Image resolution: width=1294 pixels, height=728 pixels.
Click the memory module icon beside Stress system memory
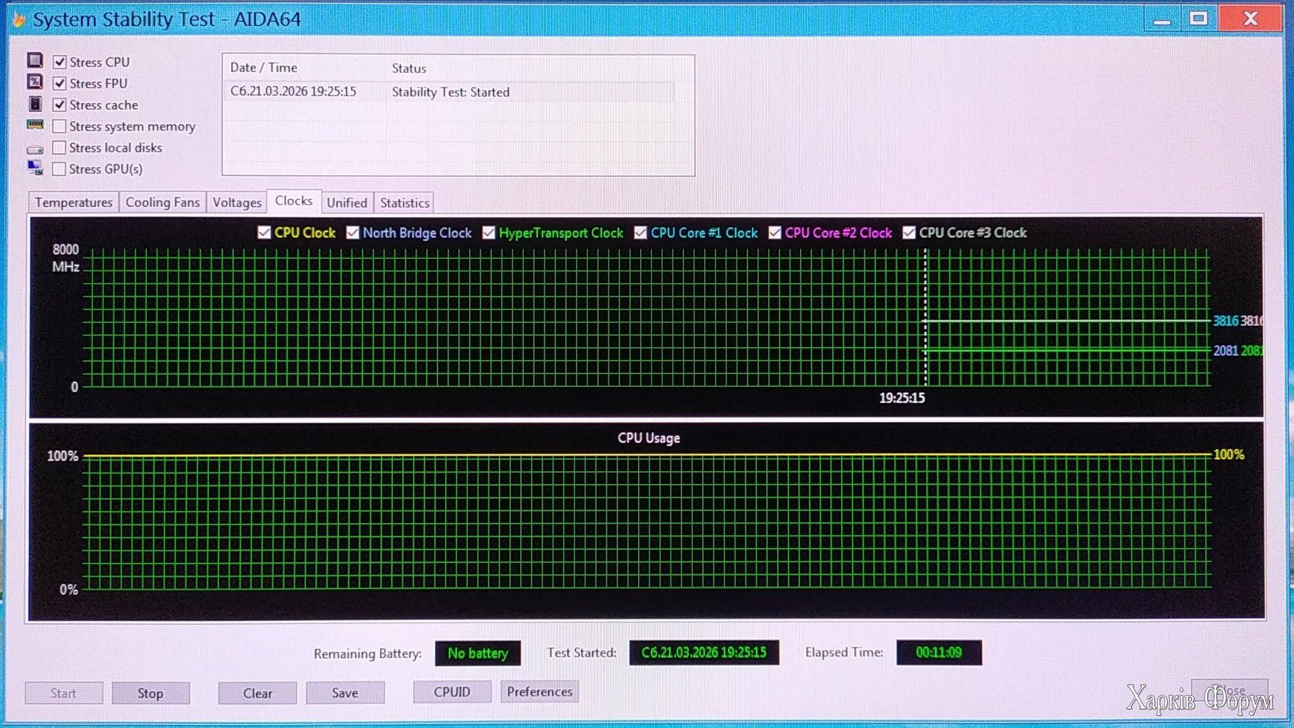pyautogui.click(x=35, y=125)
